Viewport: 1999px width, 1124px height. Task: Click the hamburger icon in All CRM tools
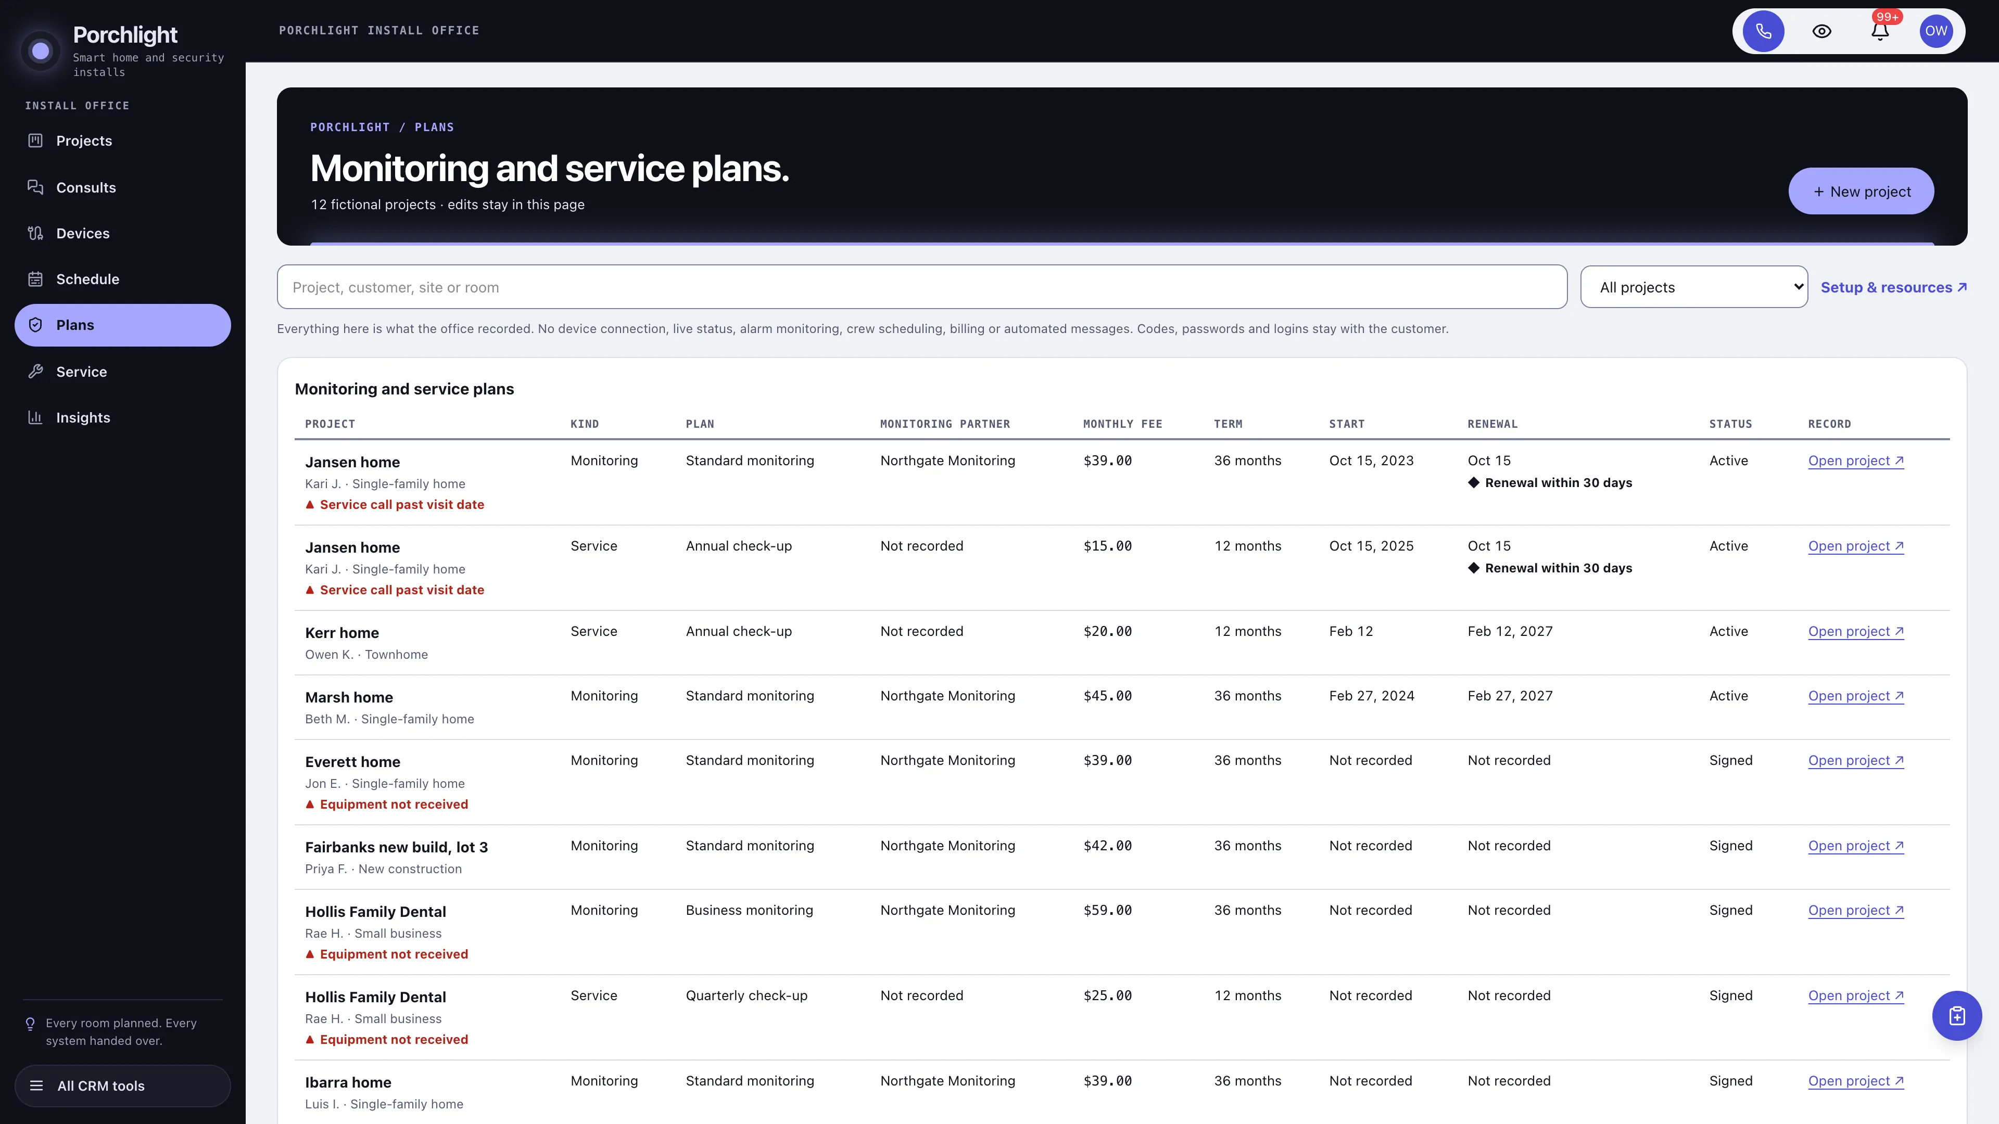tap(36, 1085)
